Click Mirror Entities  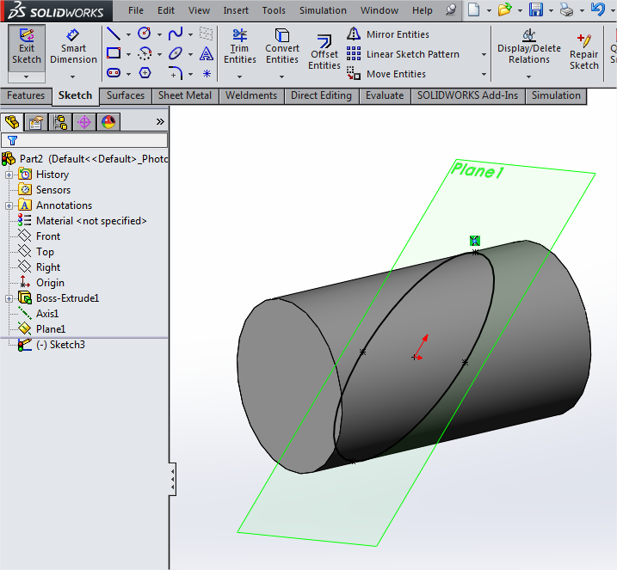[397, 34]
